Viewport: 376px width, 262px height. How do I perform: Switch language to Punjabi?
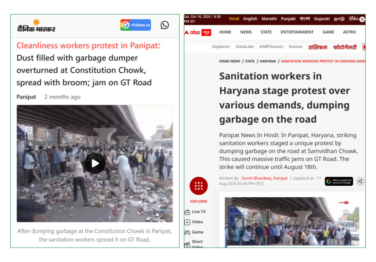pos(288,19)
